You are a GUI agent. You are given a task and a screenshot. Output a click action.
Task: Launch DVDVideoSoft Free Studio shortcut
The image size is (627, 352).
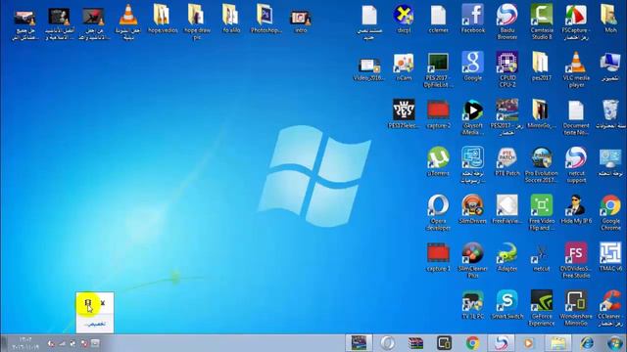[x=576, y=260]
